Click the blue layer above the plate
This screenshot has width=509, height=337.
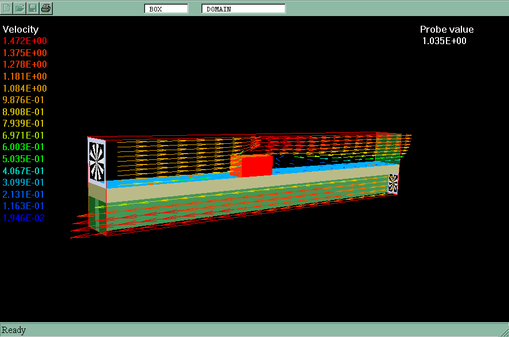click(172, 182)
